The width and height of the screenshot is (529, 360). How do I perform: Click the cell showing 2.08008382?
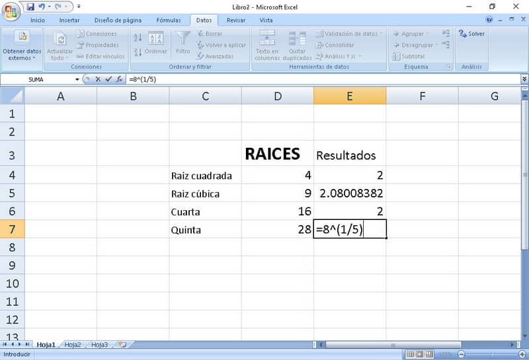350,193
